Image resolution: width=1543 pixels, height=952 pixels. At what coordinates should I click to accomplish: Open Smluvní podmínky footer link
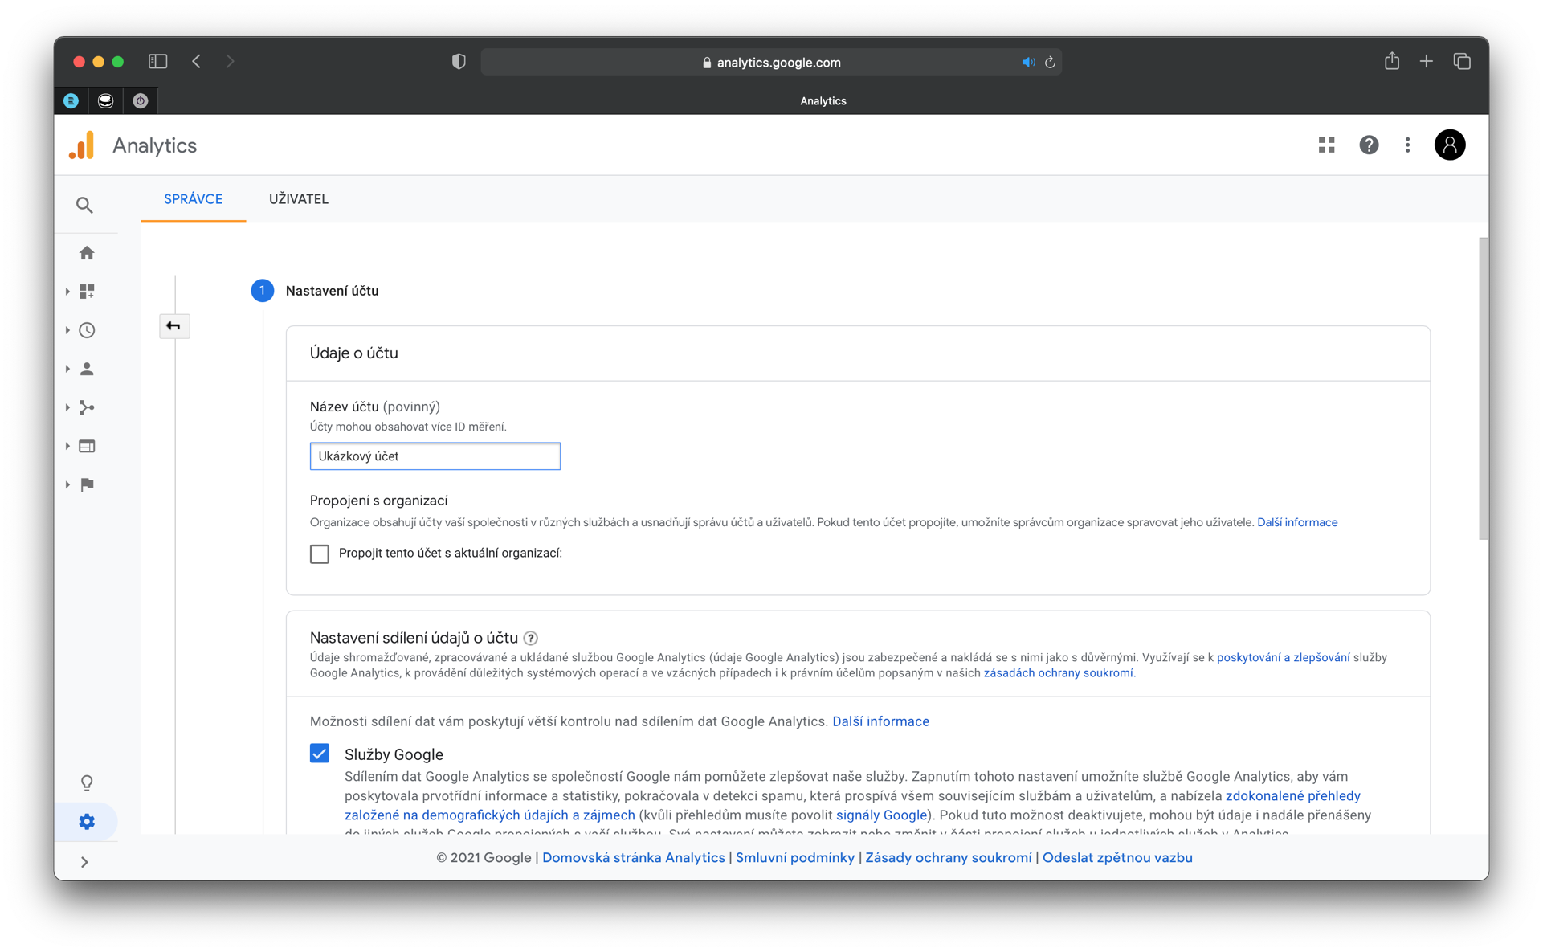(x=794, y=857)
